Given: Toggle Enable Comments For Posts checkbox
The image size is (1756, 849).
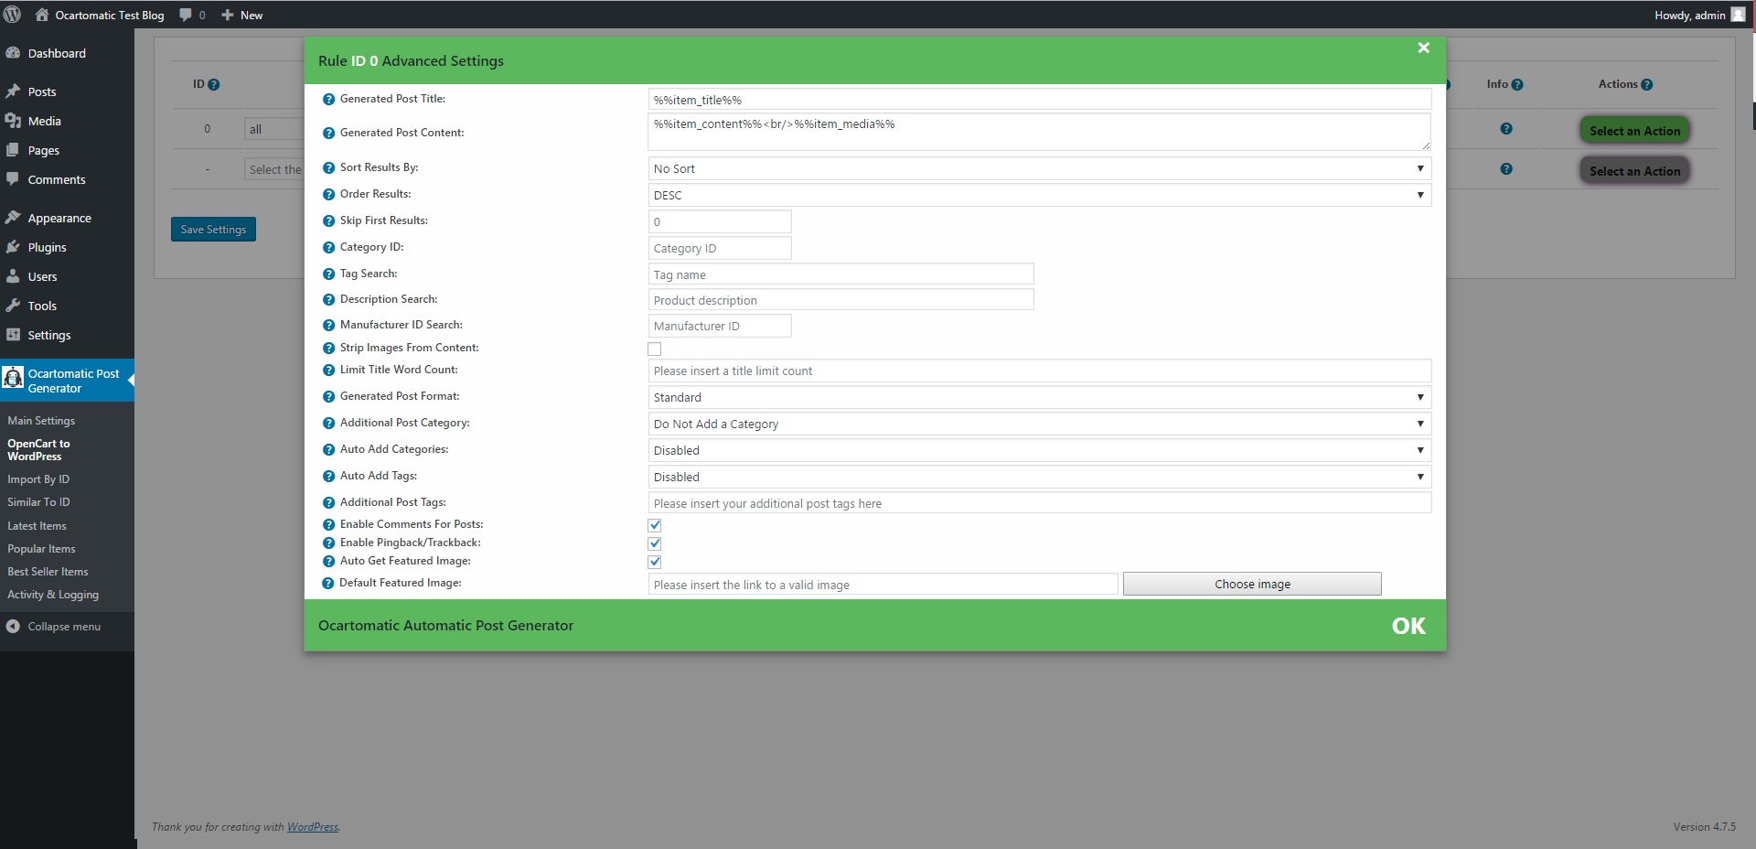Looking at the screenshot, I should [x=655, y=525].
